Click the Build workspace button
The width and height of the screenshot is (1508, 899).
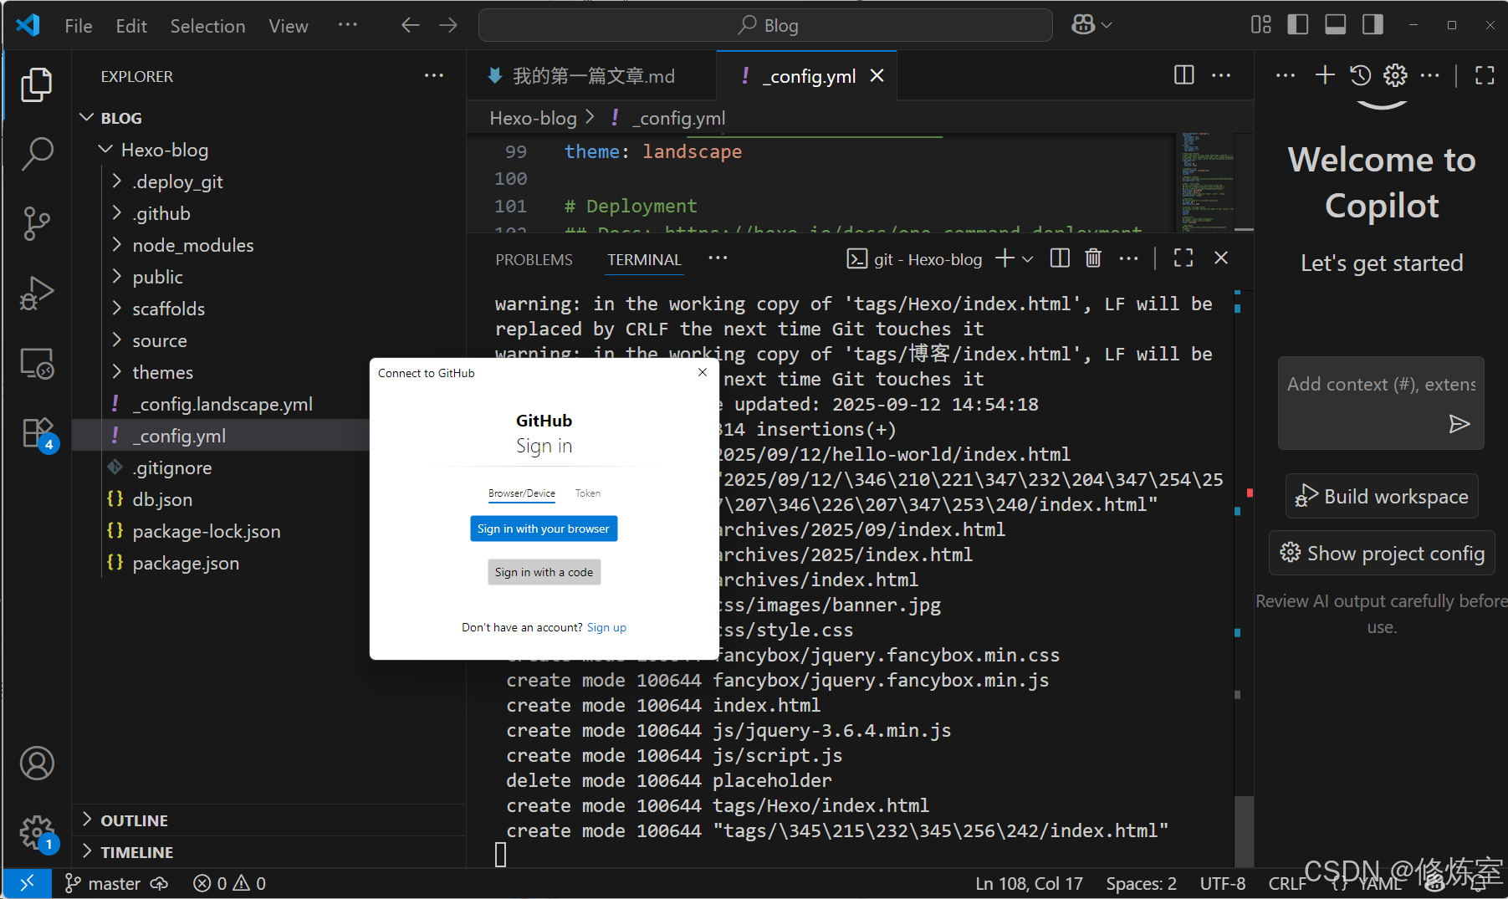tap(1382, 497)
